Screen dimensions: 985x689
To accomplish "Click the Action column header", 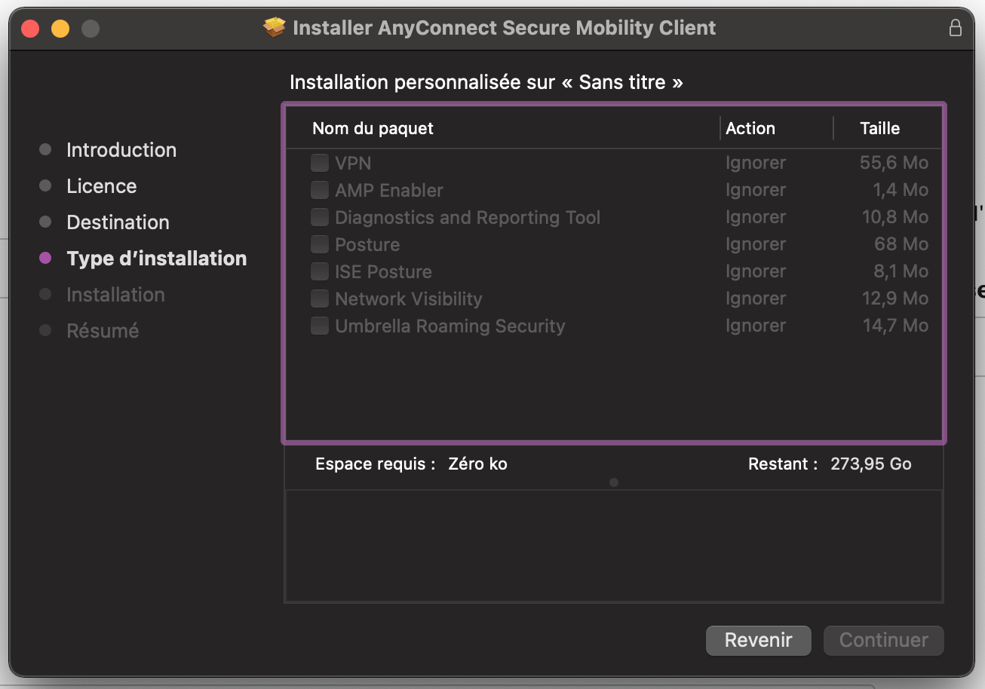I will pos(750,128).
